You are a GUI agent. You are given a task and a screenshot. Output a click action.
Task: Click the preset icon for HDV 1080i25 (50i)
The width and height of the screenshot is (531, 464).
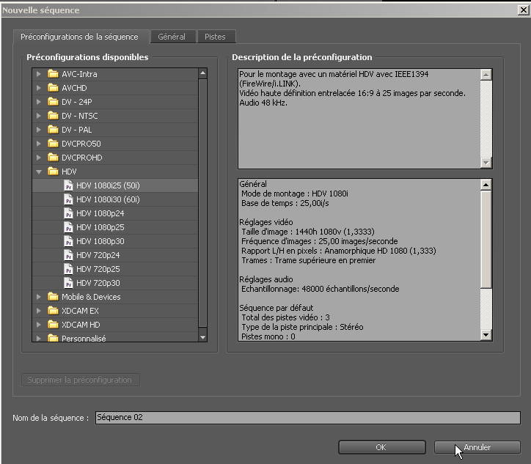68,185
